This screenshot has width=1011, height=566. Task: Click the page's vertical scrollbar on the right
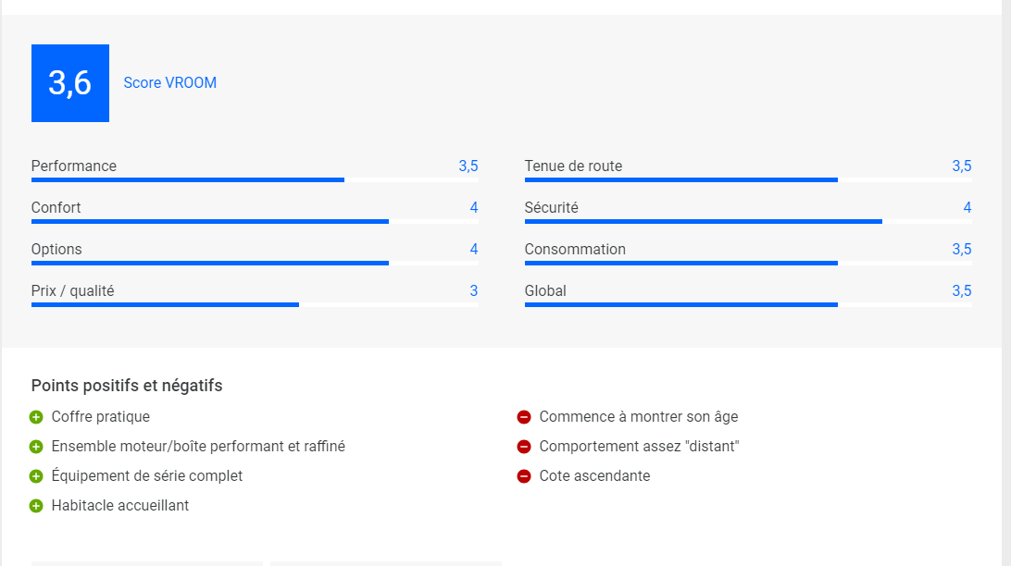point(1005,283)
